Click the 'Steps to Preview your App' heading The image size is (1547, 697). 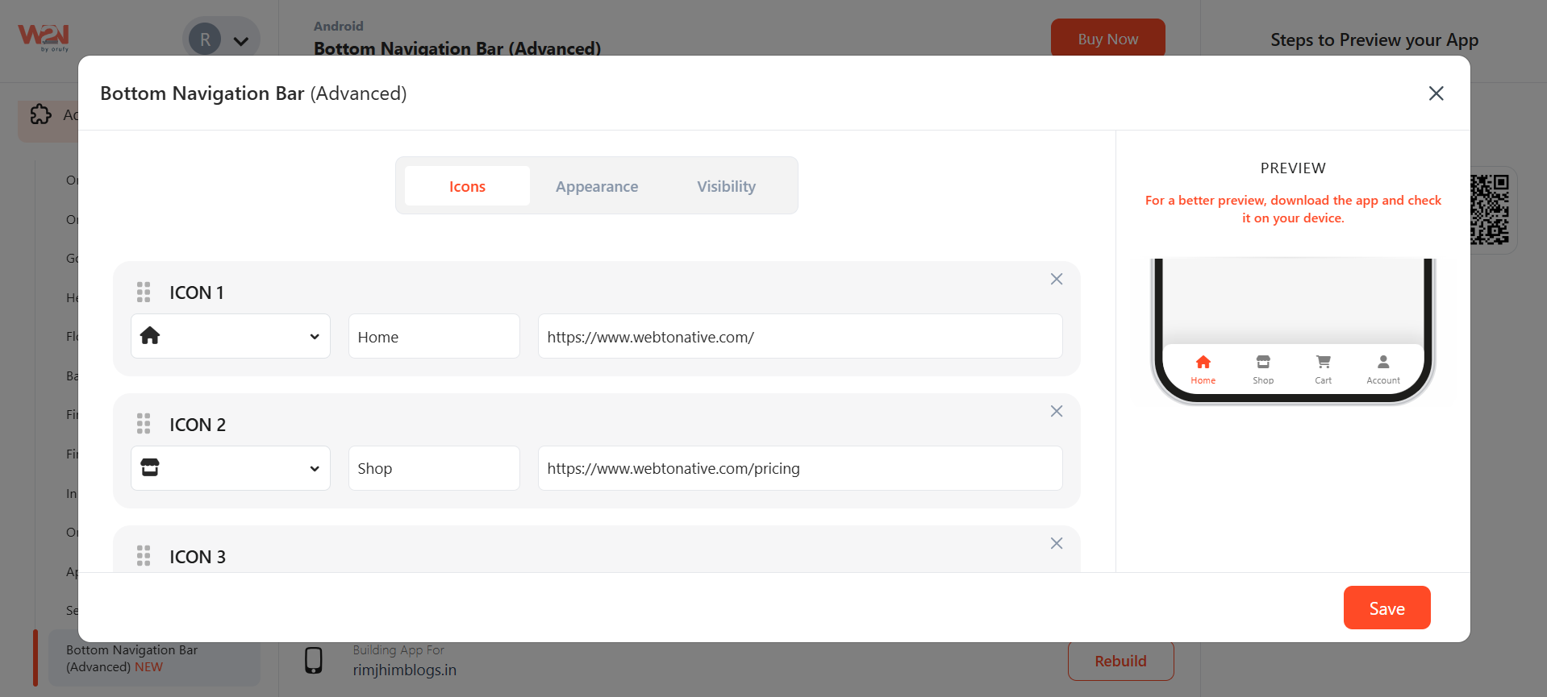click(1374, 40)
